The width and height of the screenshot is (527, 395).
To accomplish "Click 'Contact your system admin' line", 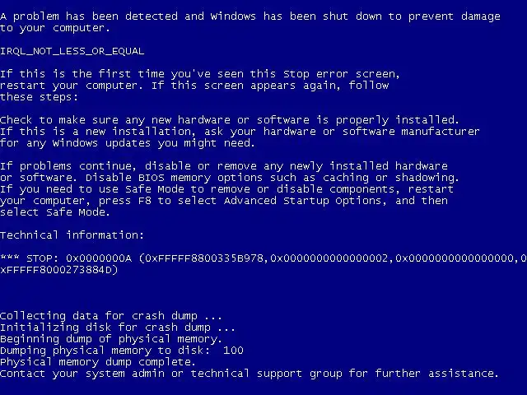I will 249,374.
